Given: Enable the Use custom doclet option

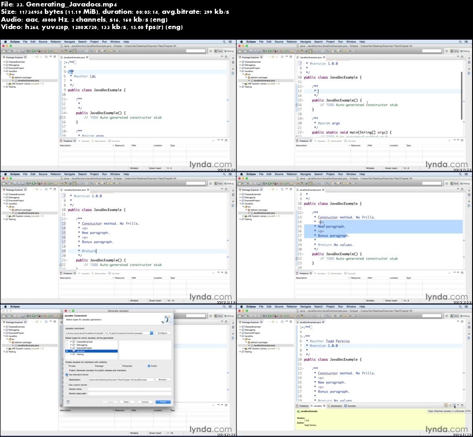Looking at the screenshot, I should coord(67,384).
